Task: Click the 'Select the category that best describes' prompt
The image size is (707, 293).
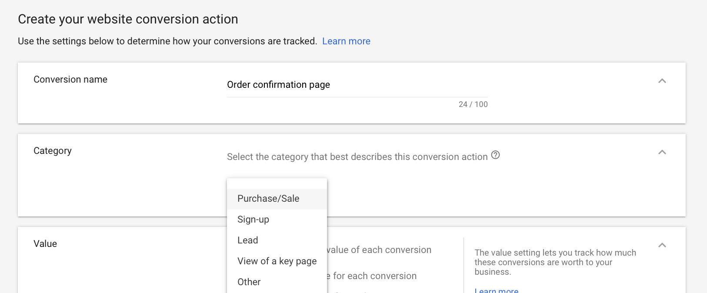Action: coord(357,157)
